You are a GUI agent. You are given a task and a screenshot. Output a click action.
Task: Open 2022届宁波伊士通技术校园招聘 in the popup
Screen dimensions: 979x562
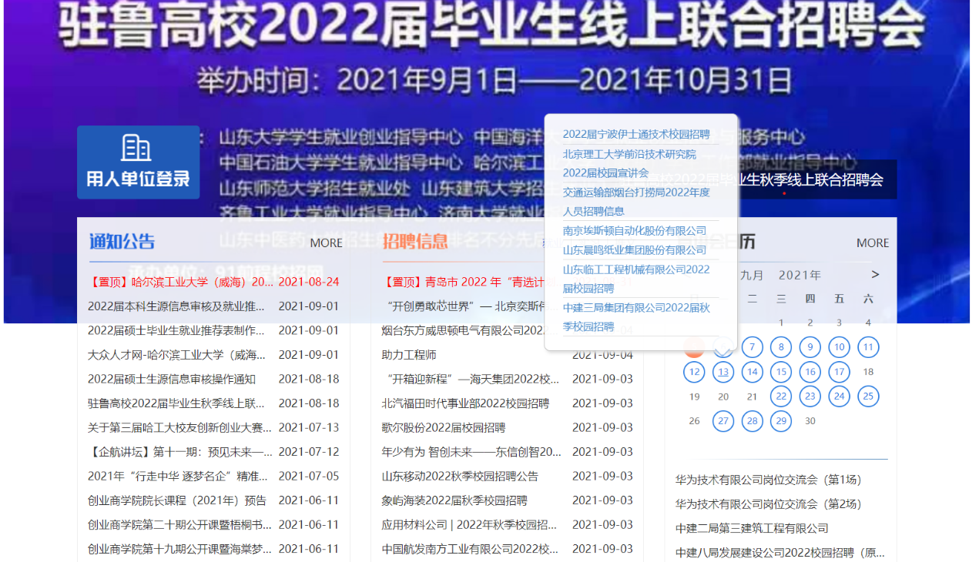(x=638, y=134)
